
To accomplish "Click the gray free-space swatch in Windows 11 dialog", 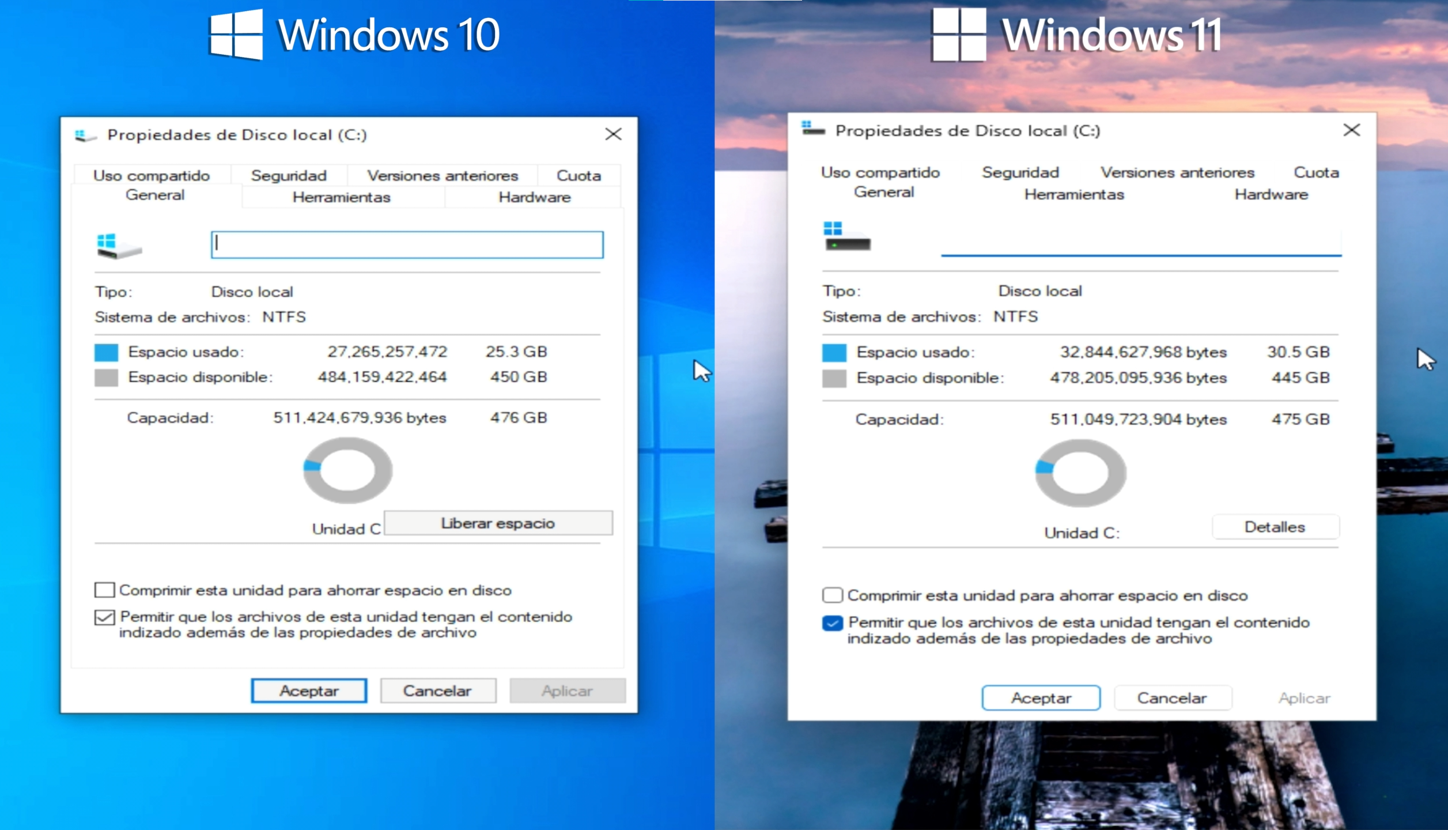I will 834,379.
